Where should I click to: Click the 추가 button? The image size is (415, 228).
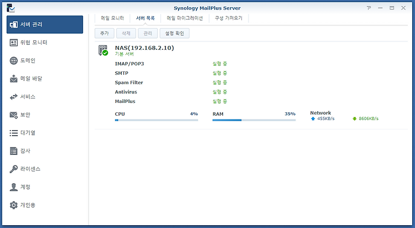click(105, 33)
